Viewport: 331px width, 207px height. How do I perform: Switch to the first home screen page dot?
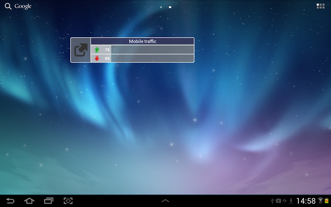[x=161, y=7]
